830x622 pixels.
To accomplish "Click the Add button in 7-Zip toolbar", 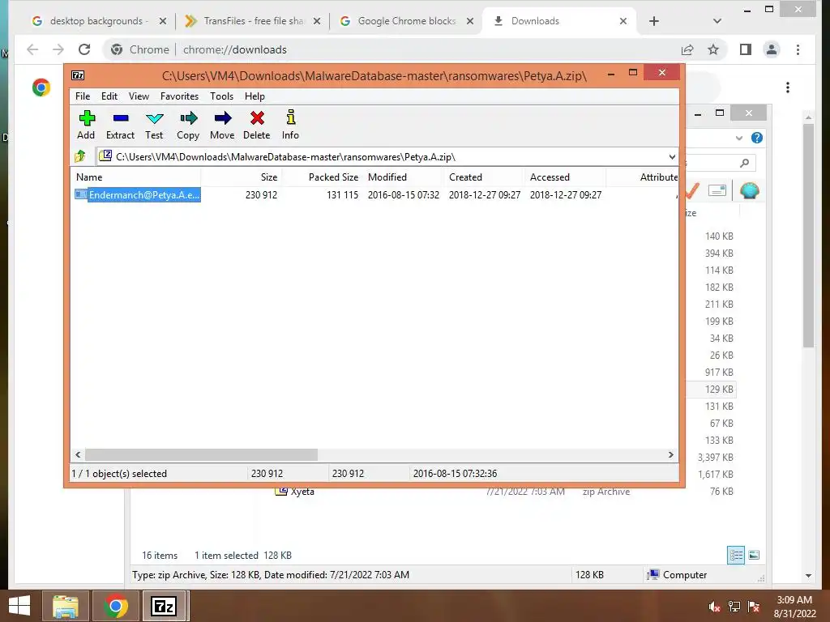I will pyautogui.click(x=86, y=125).
